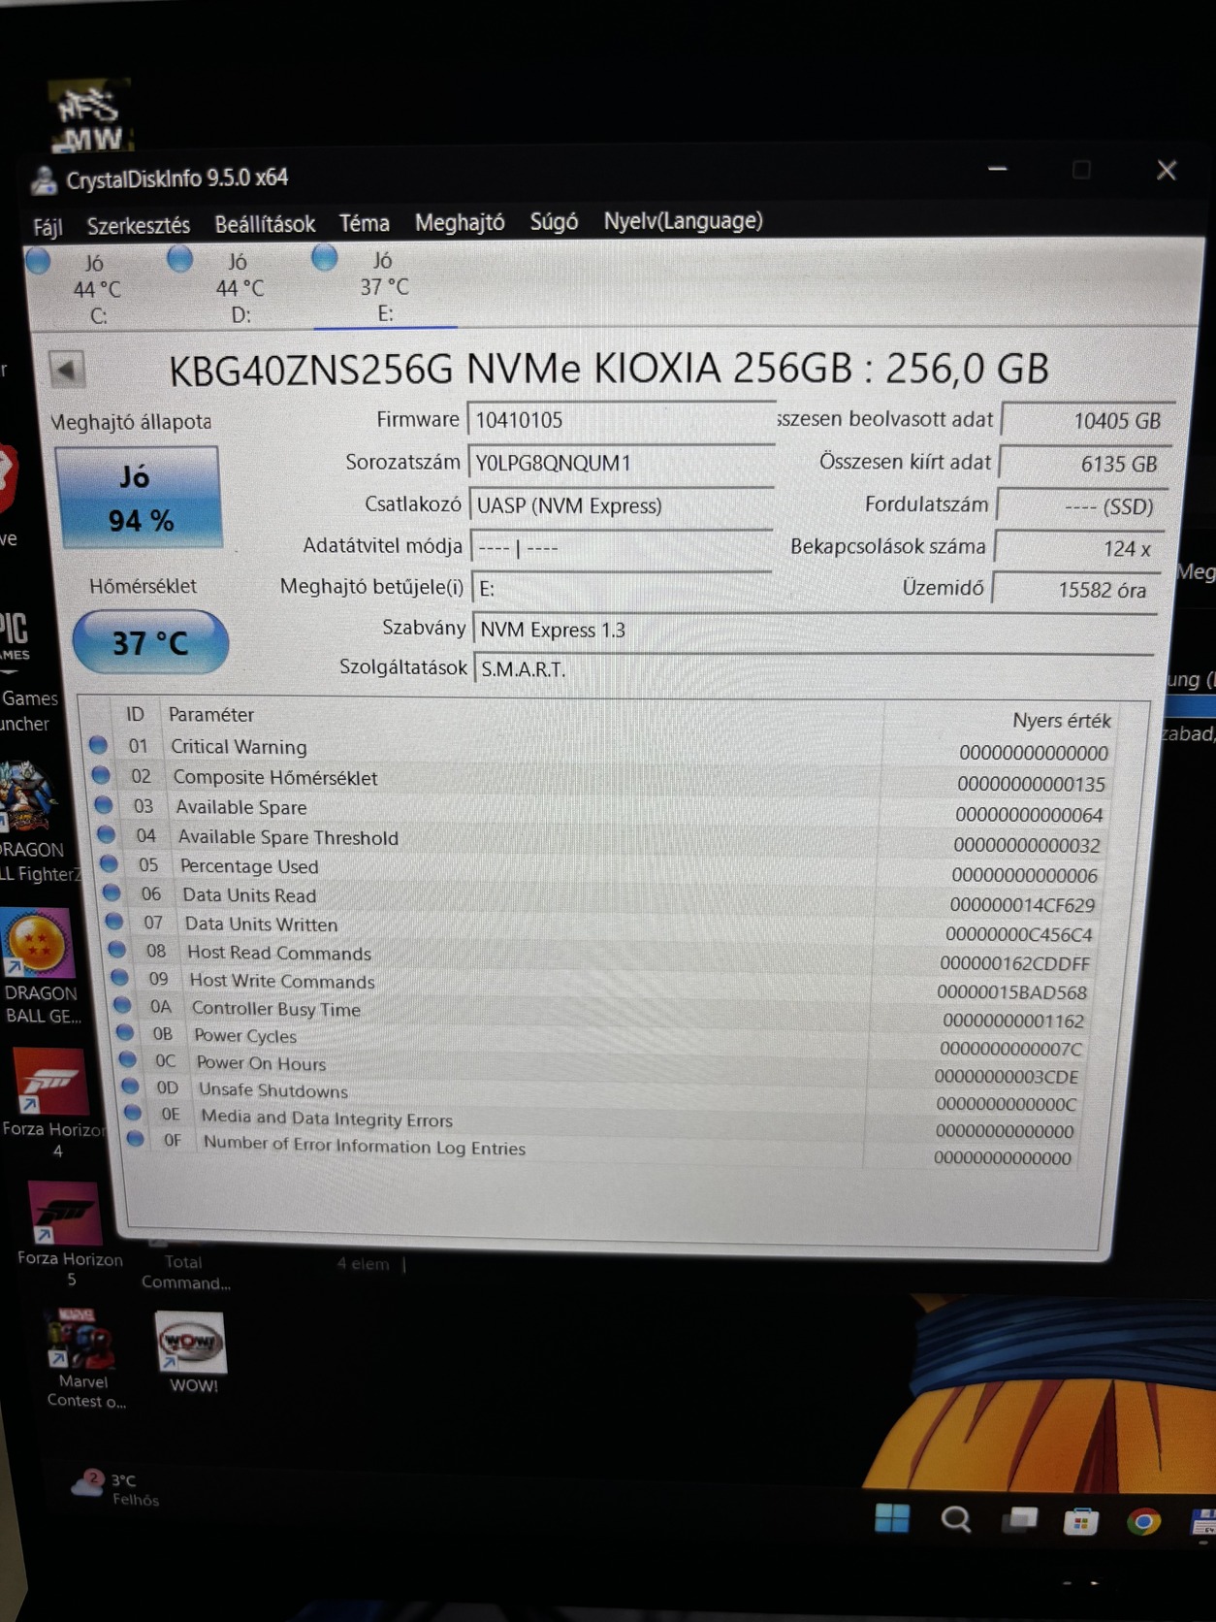This screenshot has height=1622, width=1216.
Task: Click the CrystalDiskInfo title bar app icon
Action: click(x=44, y=179)
